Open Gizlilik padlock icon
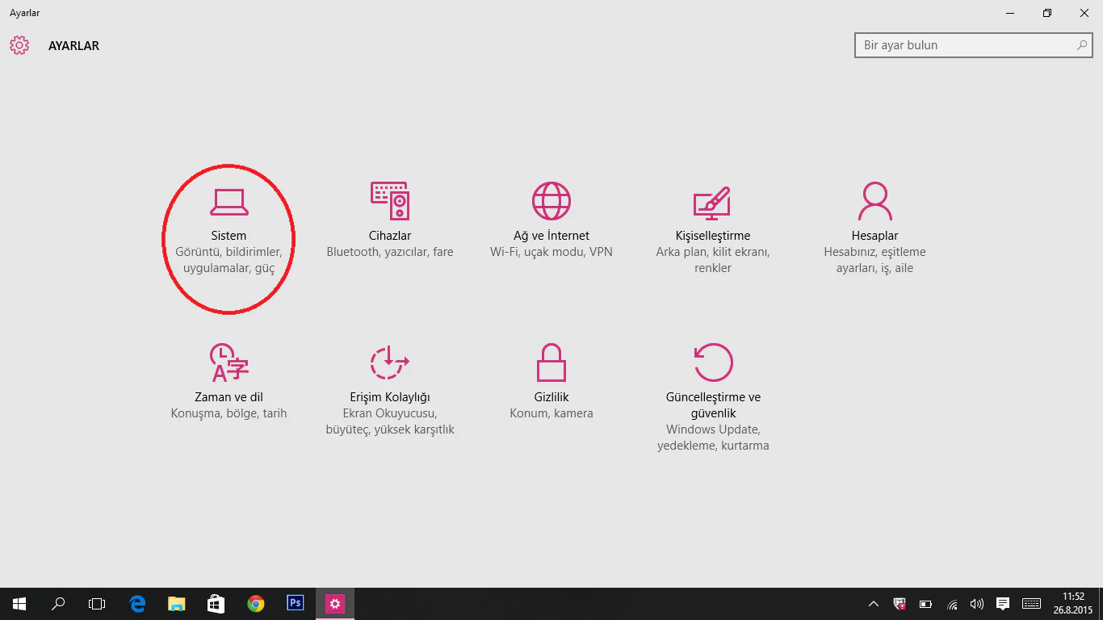The width and height of the screenshot is (1103, 620). coord(551,362)
